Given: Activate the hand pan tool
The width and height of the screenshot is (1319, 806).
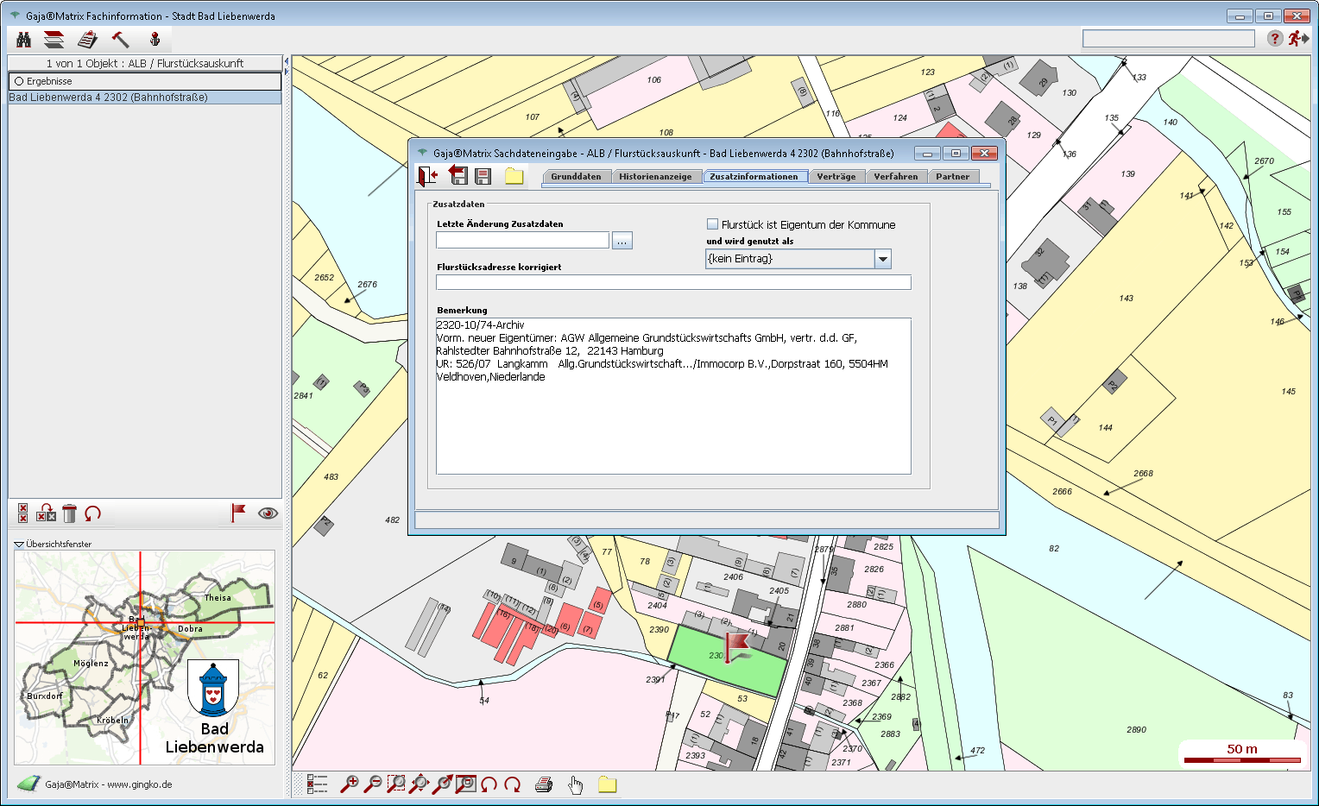Looking at the screenshot, I should [576, 784].
